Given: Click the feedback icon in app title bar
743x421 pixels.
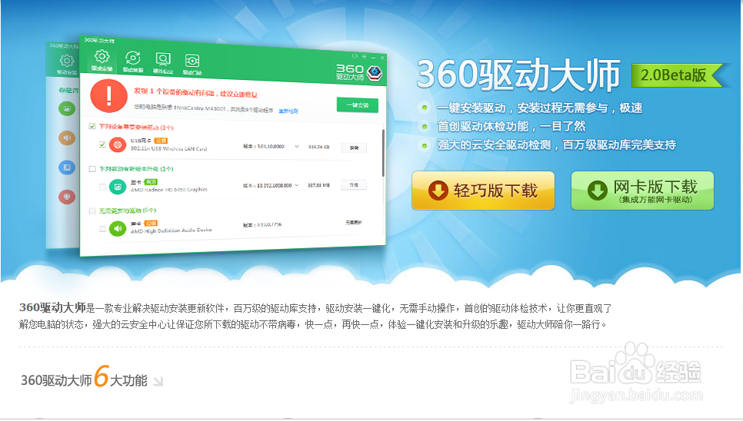Looking at the screenshot, I should coord(355,56).
